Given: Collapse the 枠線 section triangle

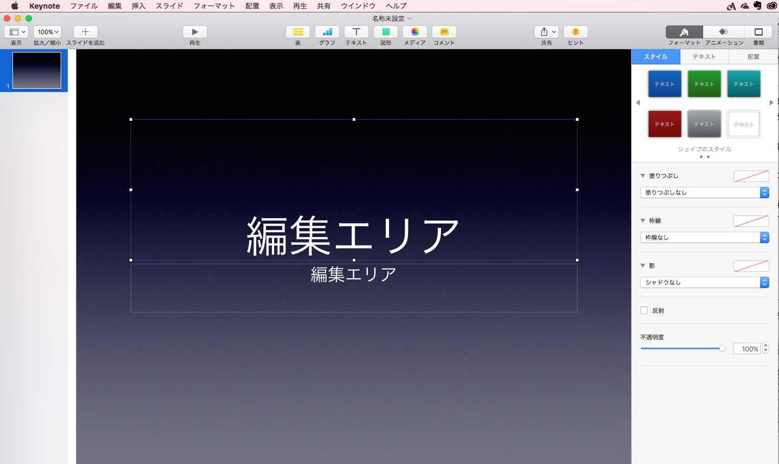Looking at the screenshot, I should [643, 221].
